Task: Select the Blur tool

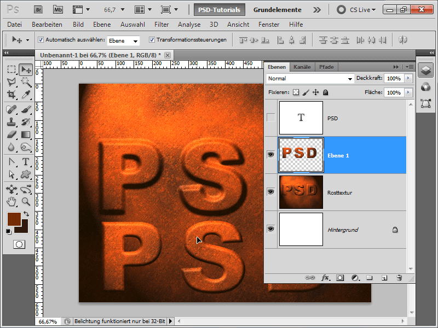Action: pos(11,147)
